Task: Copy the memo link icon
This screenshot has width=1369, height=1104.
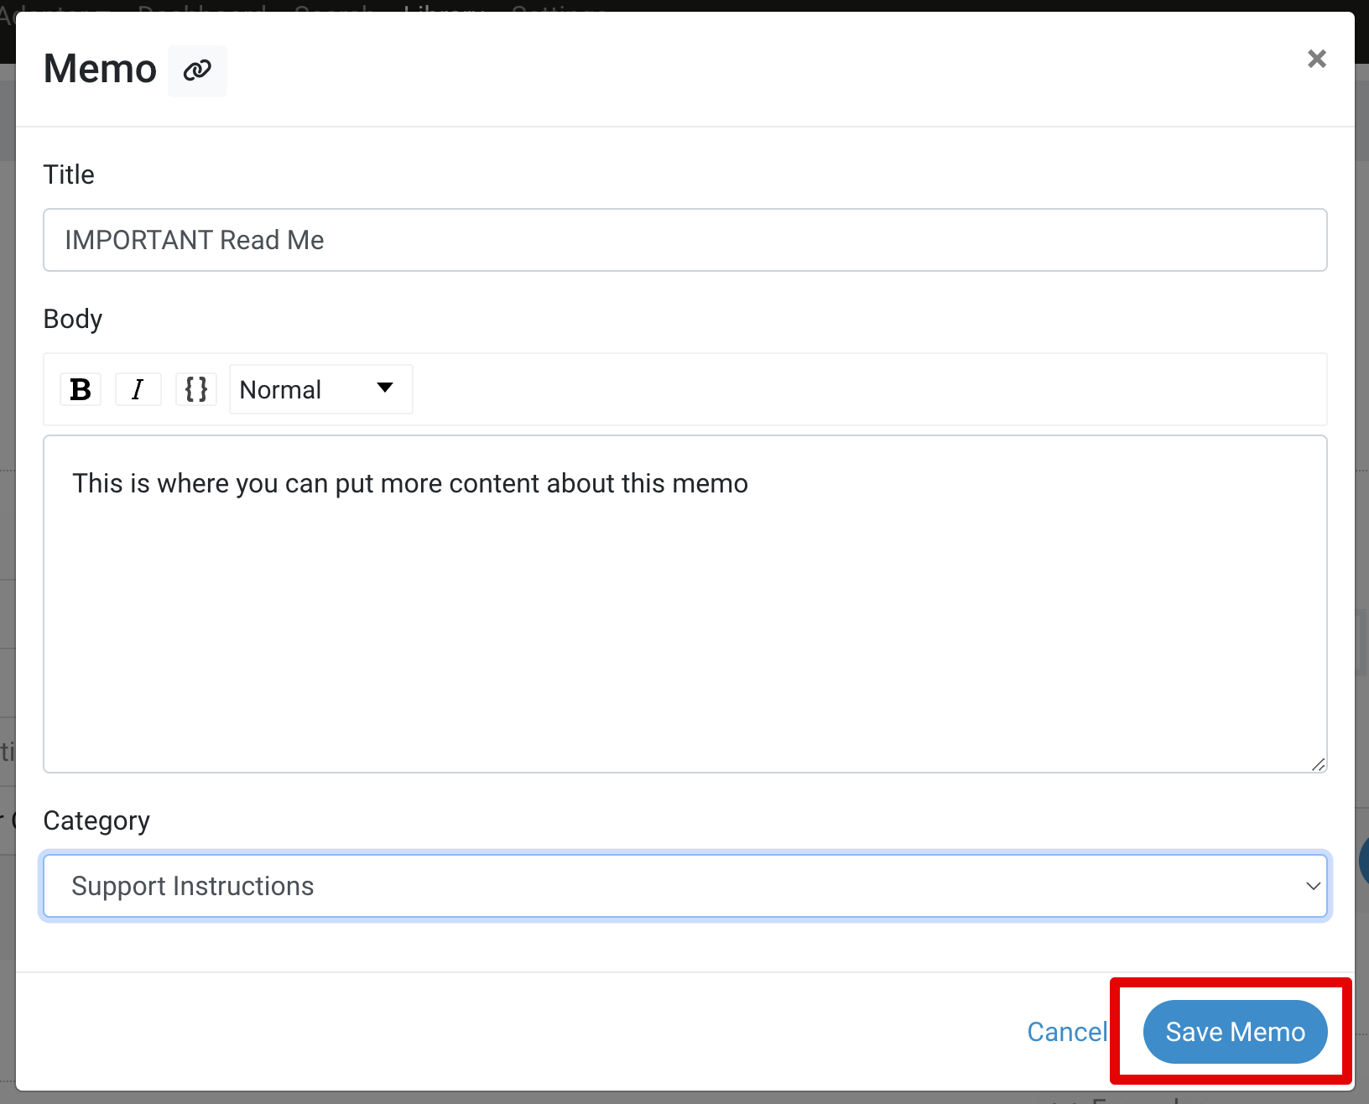Action: [197, 70]
